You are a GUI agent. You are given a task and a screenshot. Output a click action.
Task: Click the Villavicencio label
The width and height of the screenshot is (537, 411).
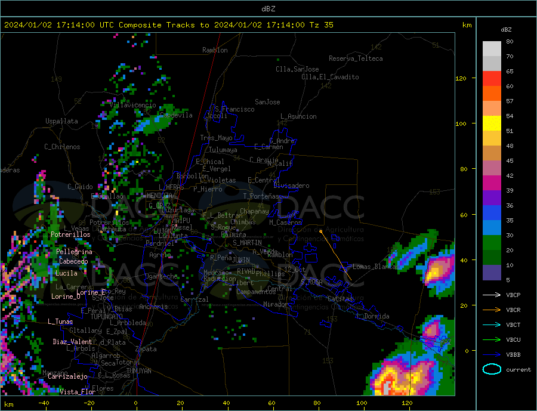tap(132, 105)
